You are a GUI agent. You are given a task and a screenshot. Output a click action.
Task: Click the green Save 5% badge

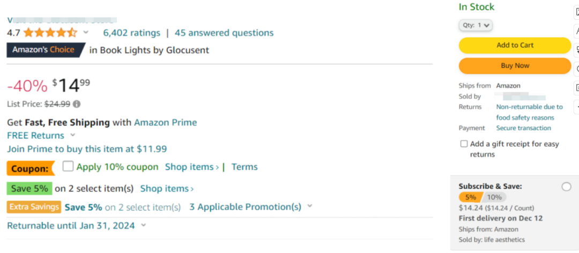tap(29, 189)
